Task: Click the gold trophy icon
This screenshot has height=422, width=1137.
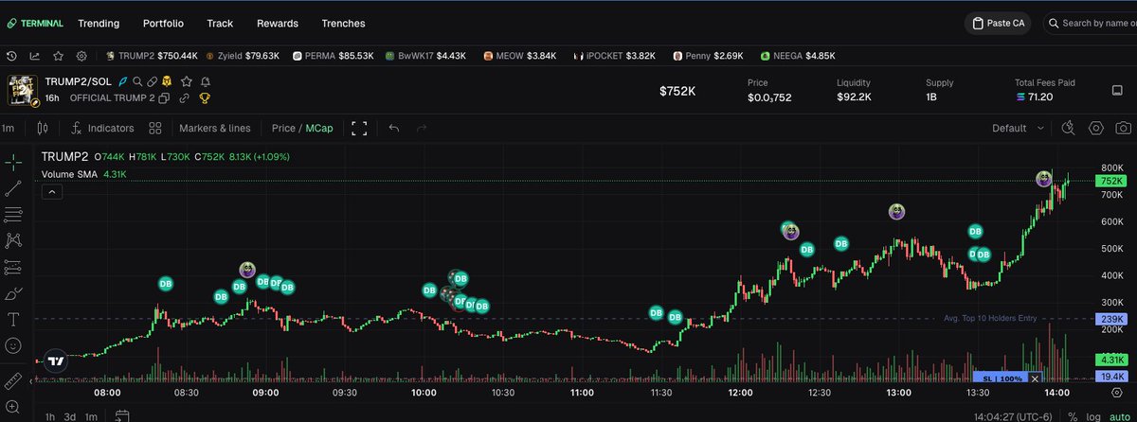Action: click(204, 98)
